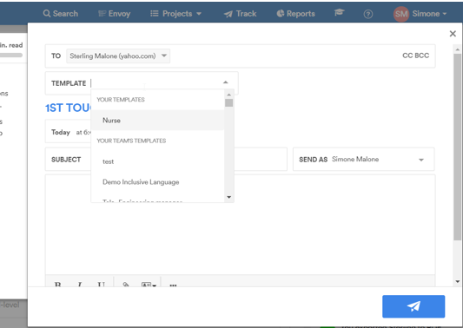Click dialog scrollbar up arrow
463x328 pixels.
point(458,49)
